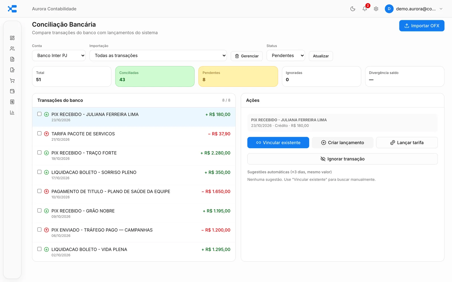Open the shopping cart icon in sidebar
Viewport: 452px width, 282px height.
point(12,81)
